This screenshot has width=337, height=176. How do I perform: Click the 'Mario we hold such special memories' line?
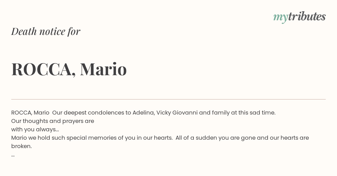pos(160,138)
